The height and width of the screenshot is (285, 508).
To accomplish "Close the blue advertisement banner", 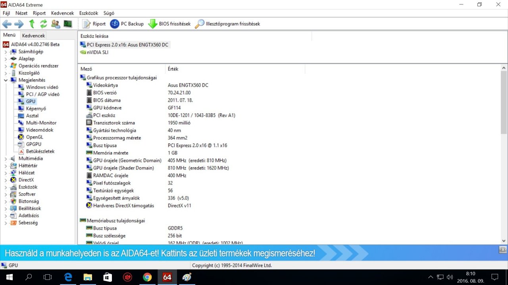I will pos(503,249).
